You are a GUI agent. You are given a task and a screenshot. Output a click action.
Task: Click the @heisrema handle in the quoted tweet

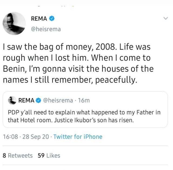tap(58, 101)
